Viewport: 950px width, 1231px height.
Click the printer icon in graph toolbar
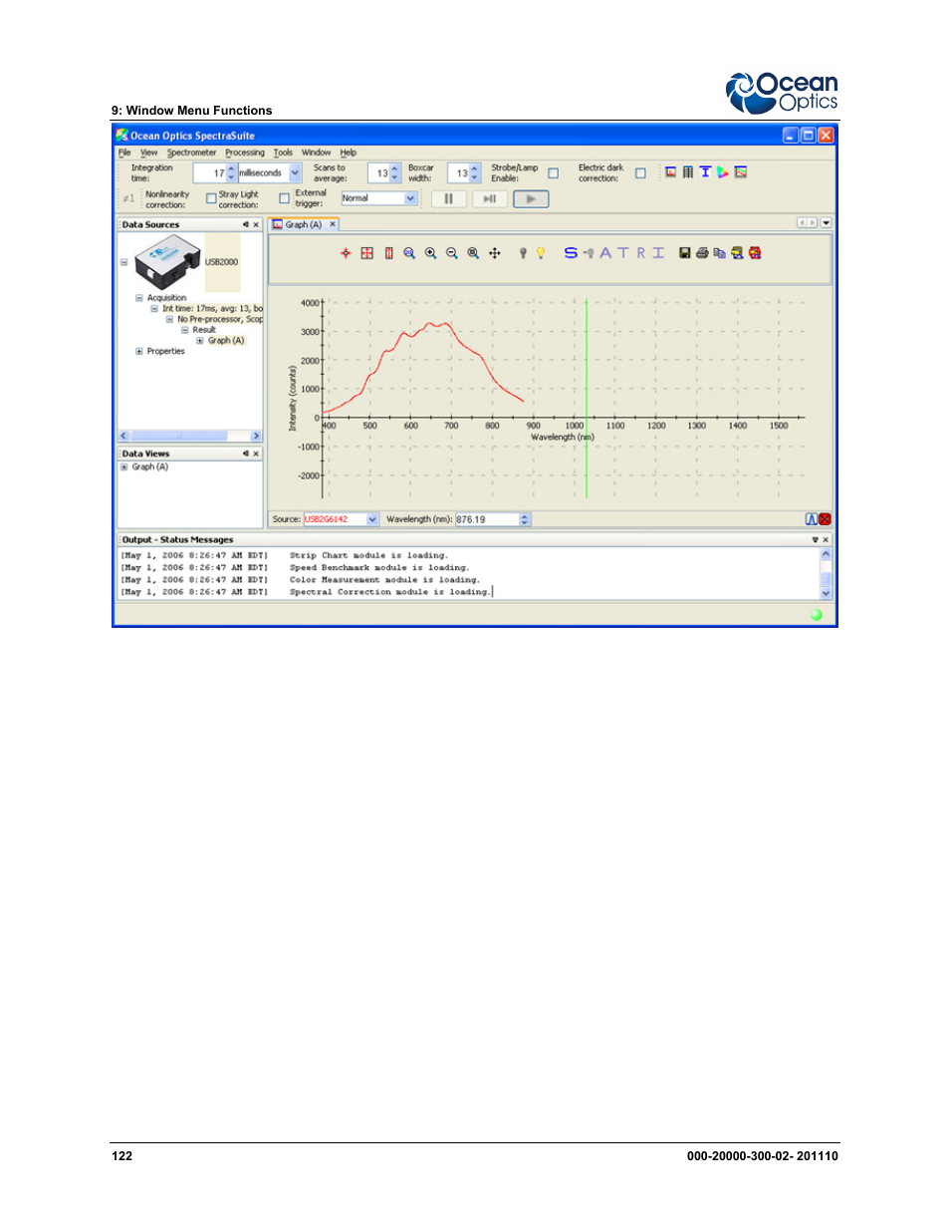pos(702,253)
